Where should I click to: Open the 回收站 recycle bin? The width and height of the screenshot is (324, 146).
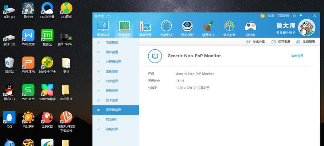[9, 65]
